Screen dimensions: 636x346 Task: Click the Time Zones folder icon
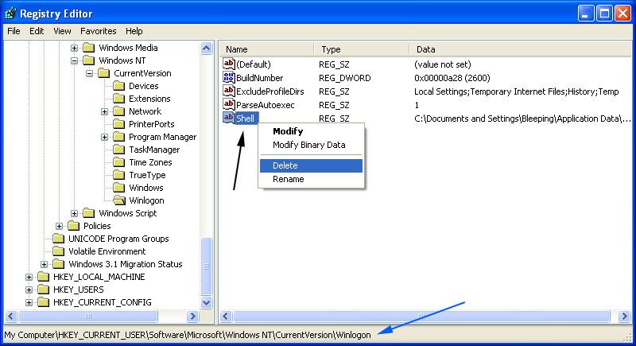(118, 162)
